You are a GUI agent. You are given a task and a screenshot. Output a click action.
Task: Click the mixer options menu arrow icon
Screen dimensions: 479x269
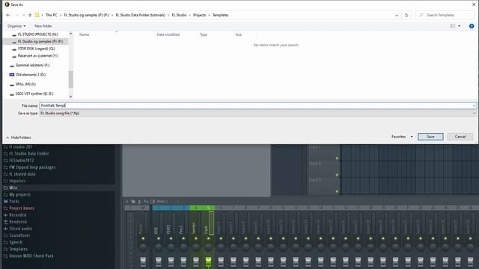point(126,202)
